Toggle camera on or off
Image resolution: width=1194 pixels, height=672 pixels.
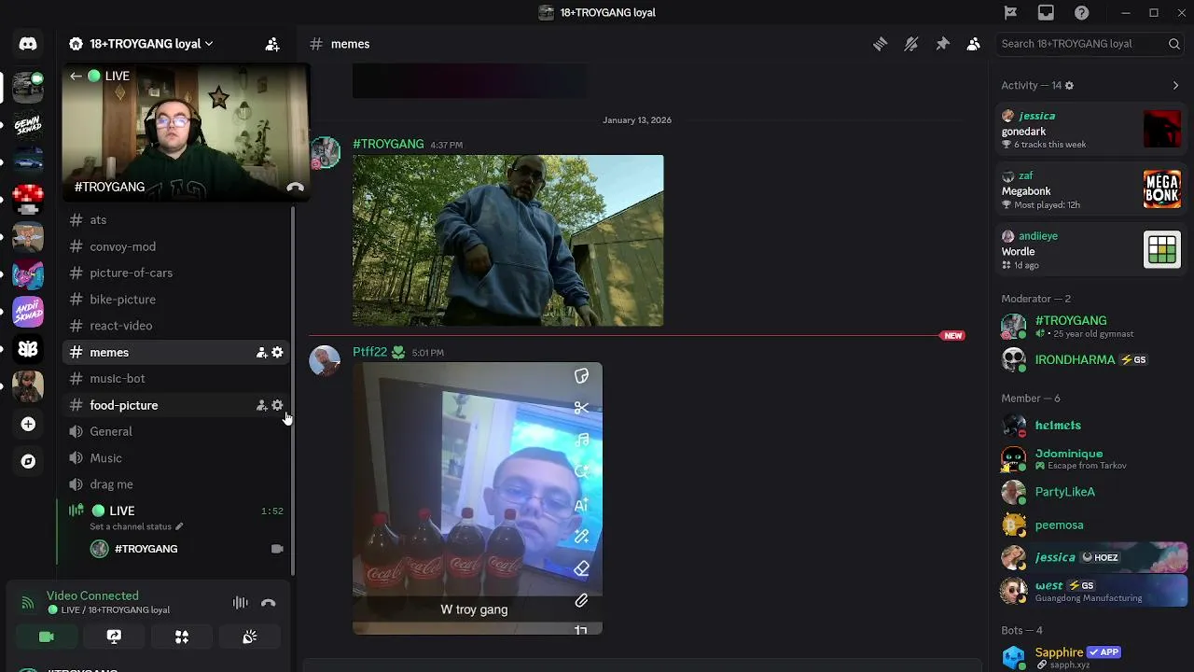pos(47,637)
